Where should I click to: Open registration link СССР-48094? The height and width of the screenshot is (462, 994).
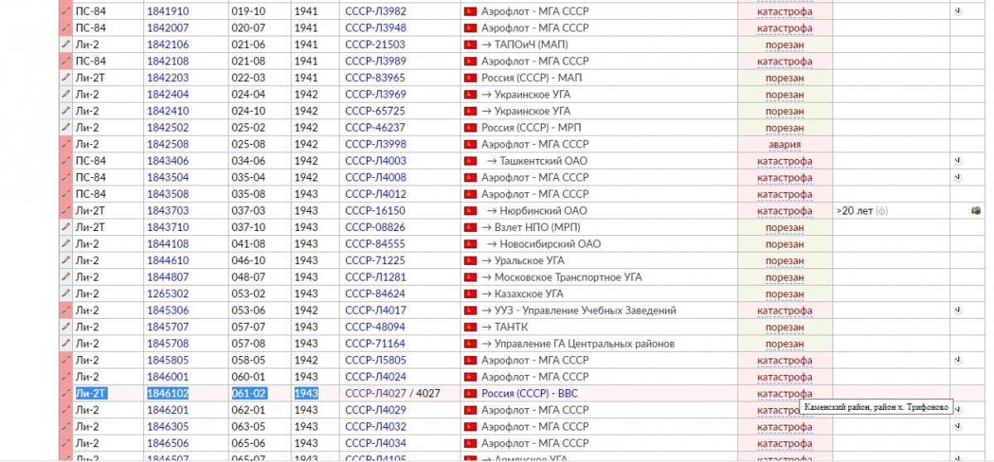pyautogui.click(x=375, y=327)
